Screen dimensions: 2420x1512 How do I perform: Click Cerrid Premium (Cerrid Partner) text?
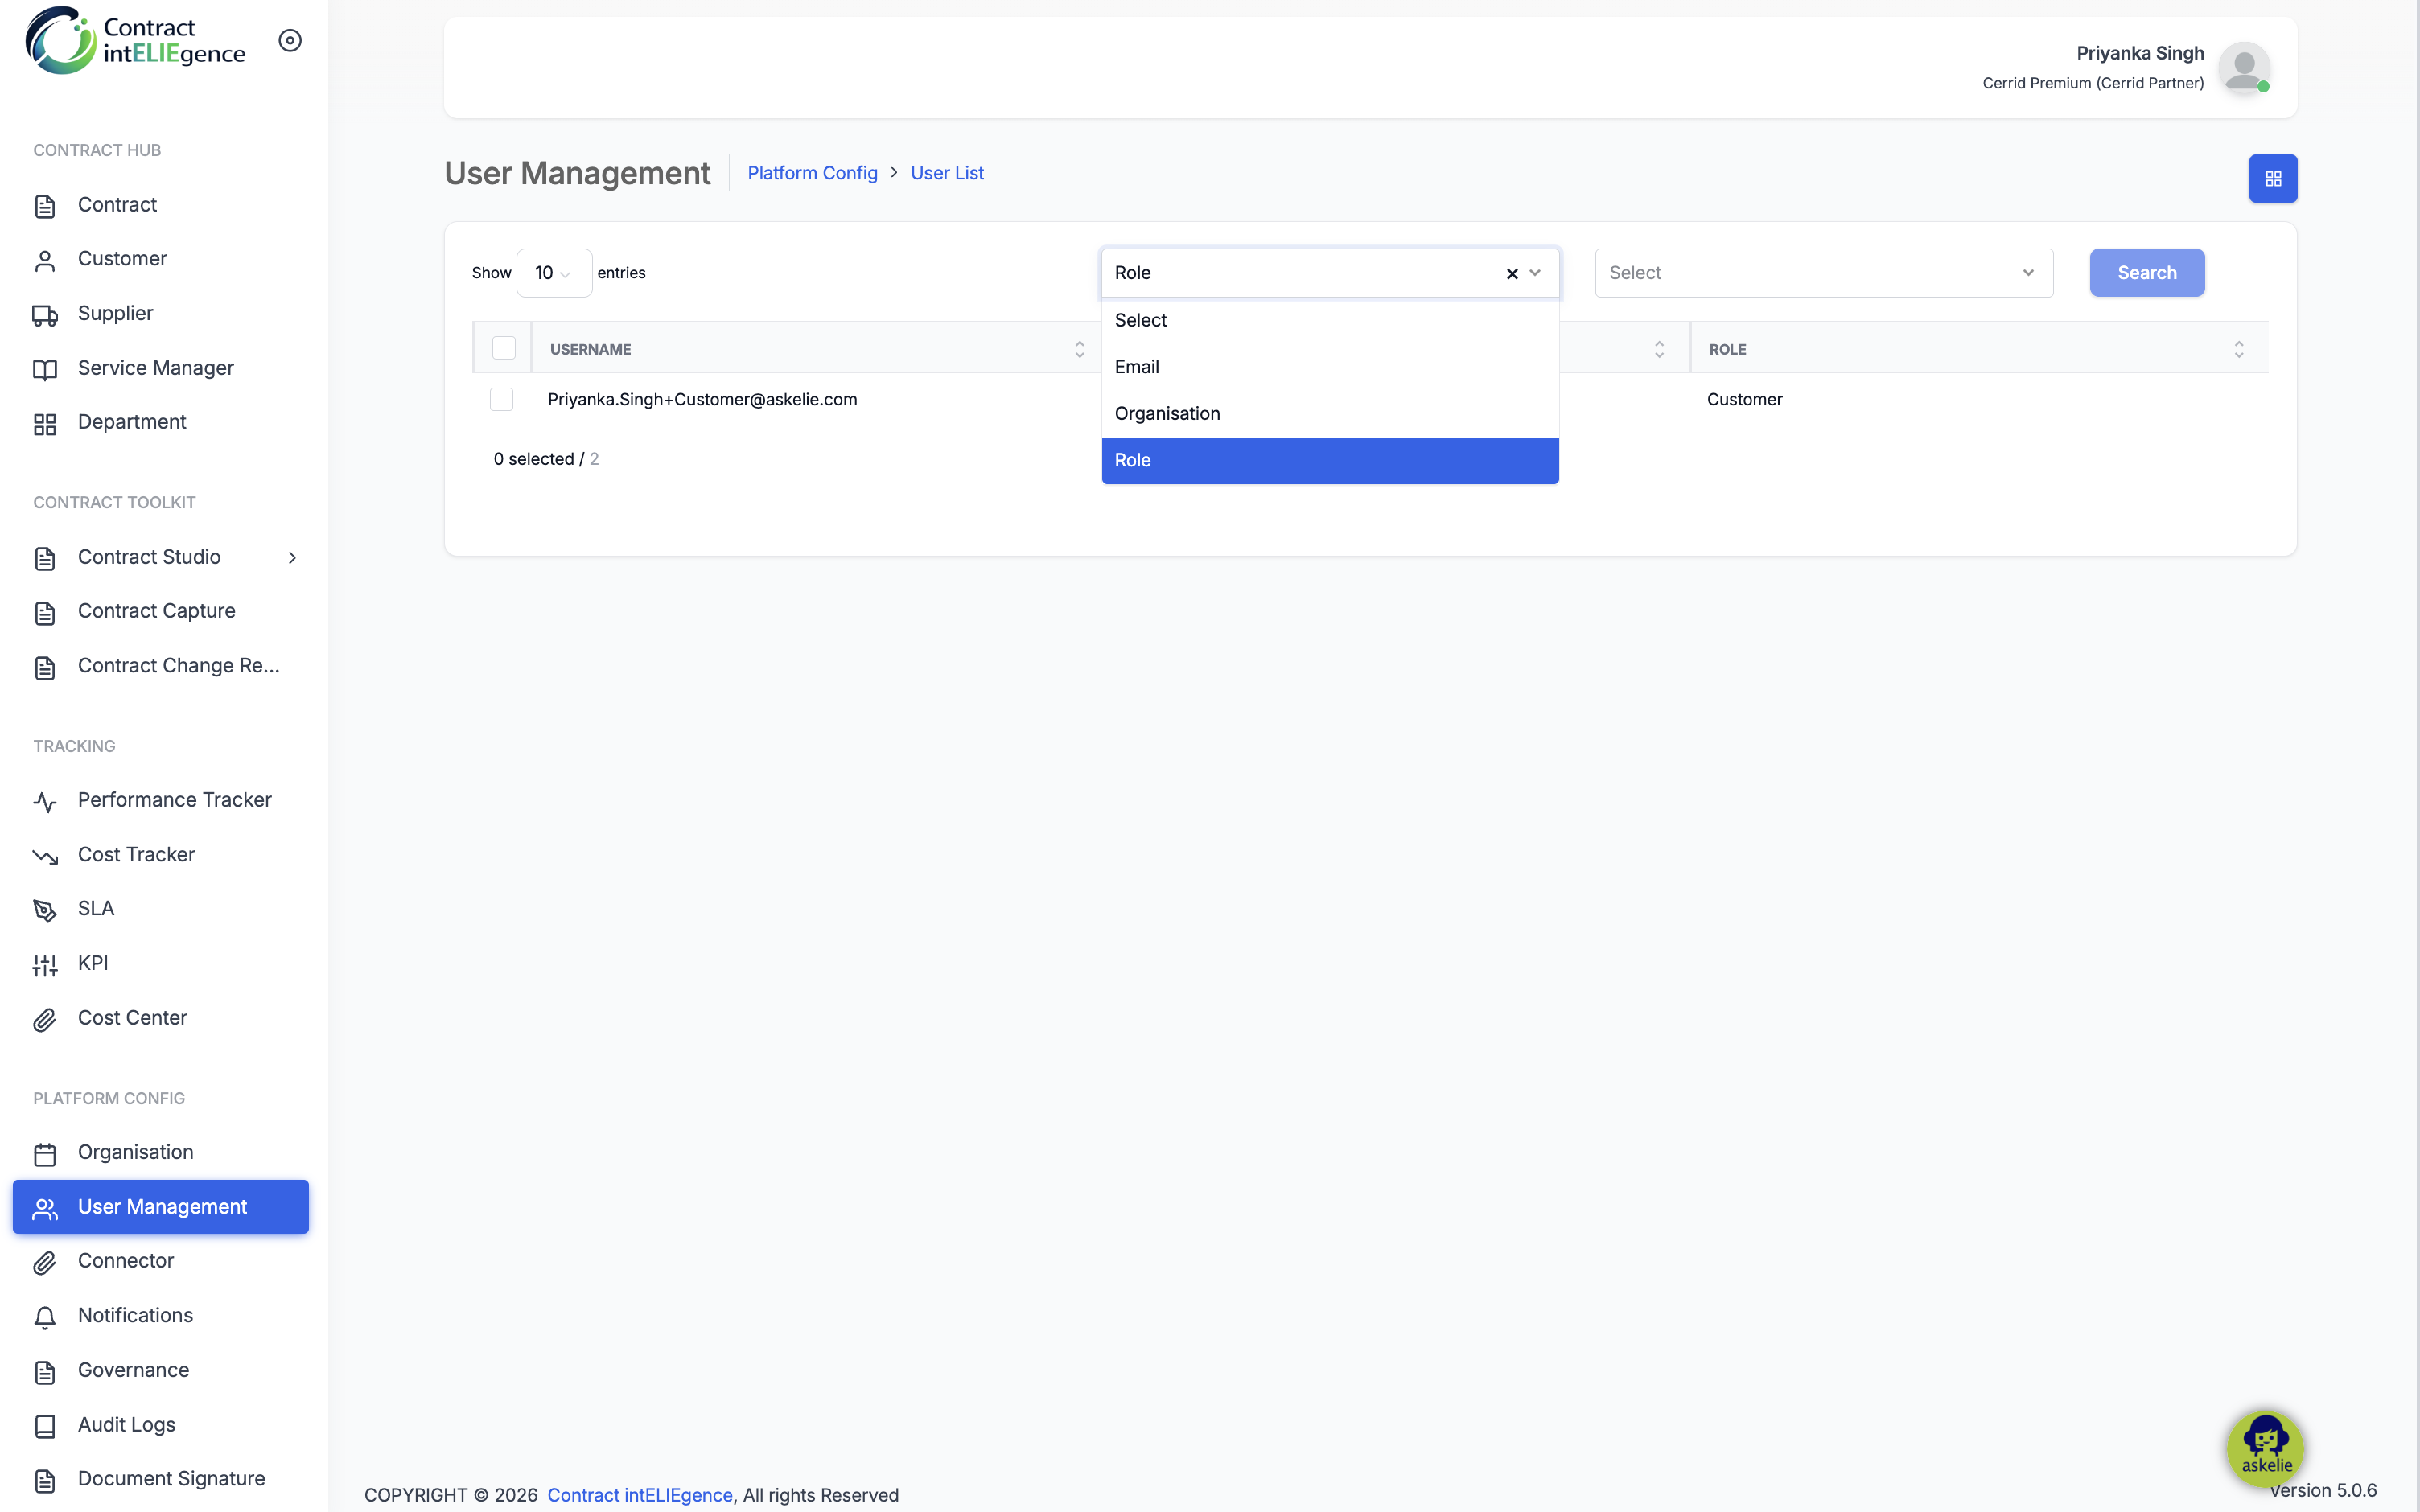[2093, 83]
